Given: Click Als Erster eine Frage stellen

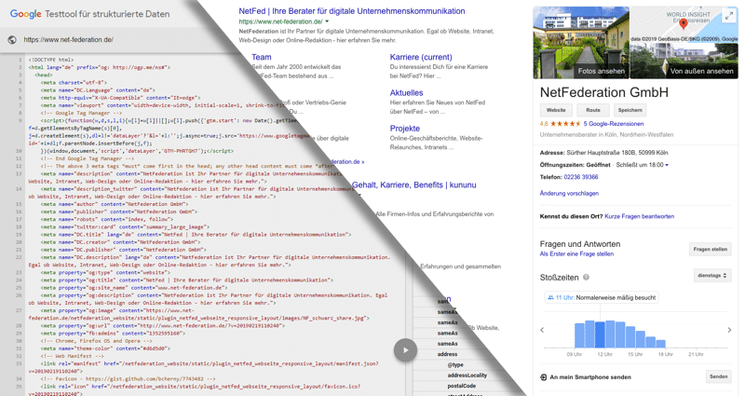Looking at the screenshot, I should point(576,253).
